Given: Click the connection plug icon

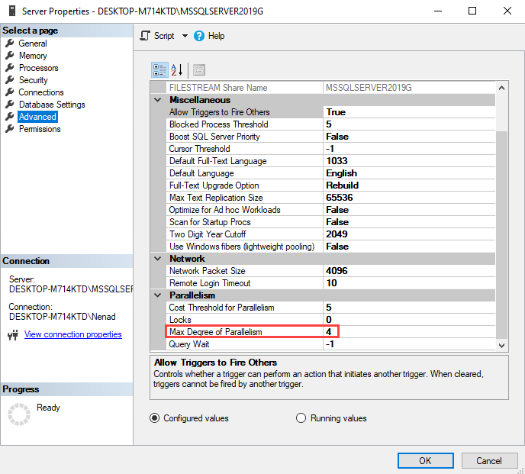Looking at the screenshot, I should pos(13,334).
